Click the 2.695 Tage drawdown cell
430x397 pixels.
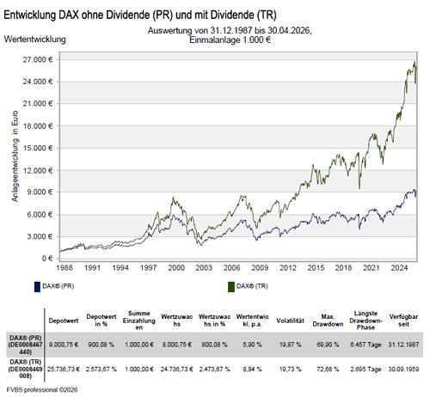365,370
